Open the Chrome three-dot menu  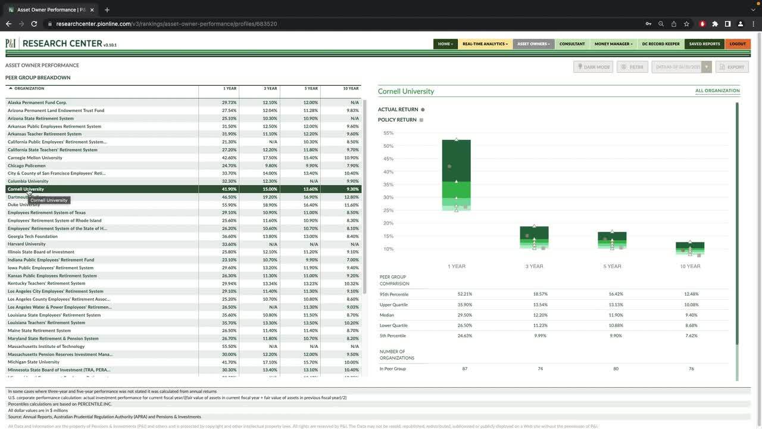753,24
